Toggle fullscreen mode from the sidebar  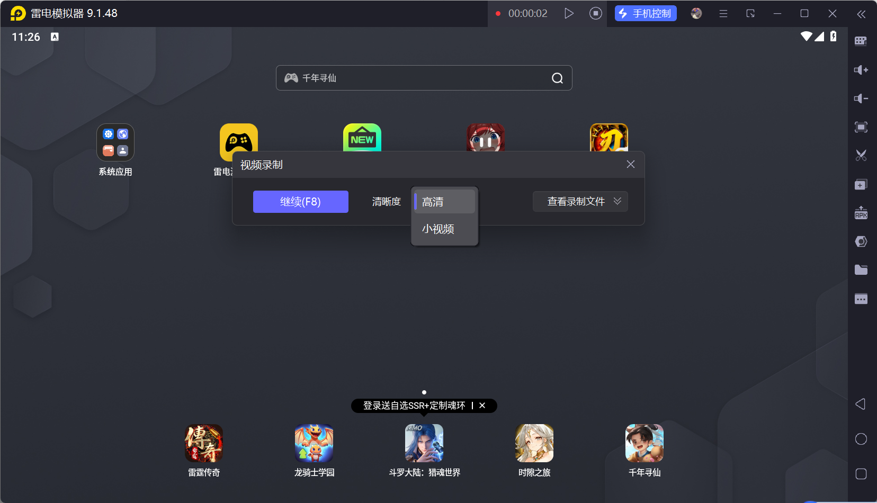[861, 127]
